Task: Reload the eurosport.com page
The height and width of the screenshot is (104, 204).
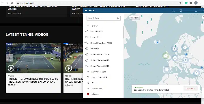Action: 12,3
